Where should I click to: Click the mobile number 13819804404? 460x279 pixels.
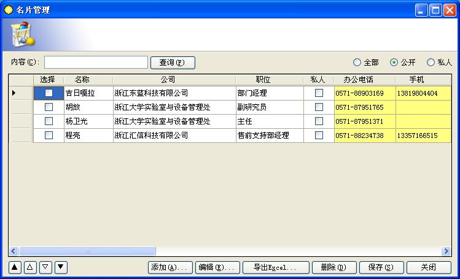coord(423,93)
